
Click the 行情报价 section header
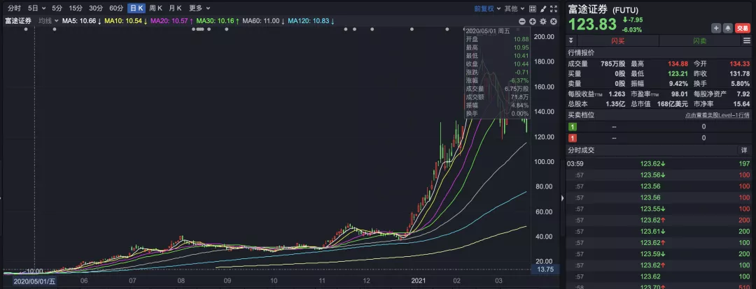tap(581, 53)
